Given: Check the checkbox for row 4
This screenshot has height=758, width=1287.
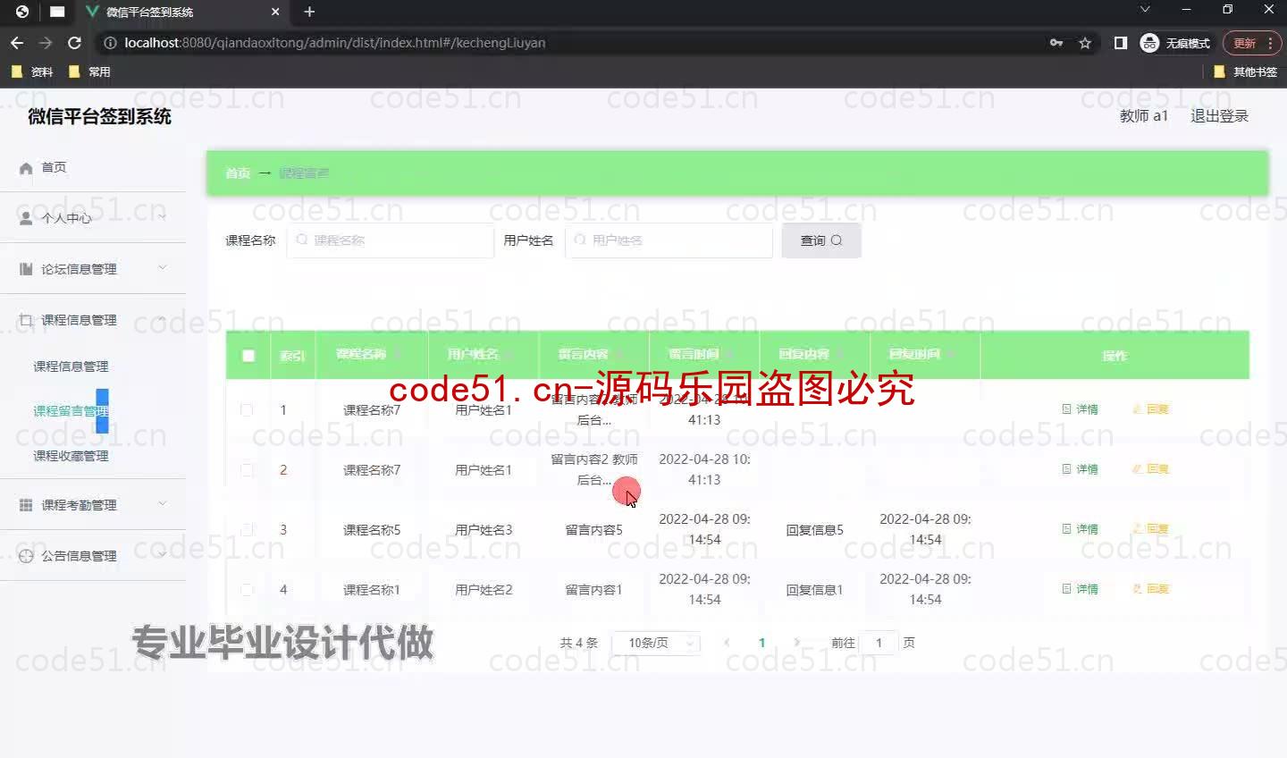Looking at the screenshot, I should point(247,590).
